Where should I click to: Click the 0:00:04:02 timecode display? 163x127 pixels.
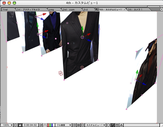click(30, 125)
